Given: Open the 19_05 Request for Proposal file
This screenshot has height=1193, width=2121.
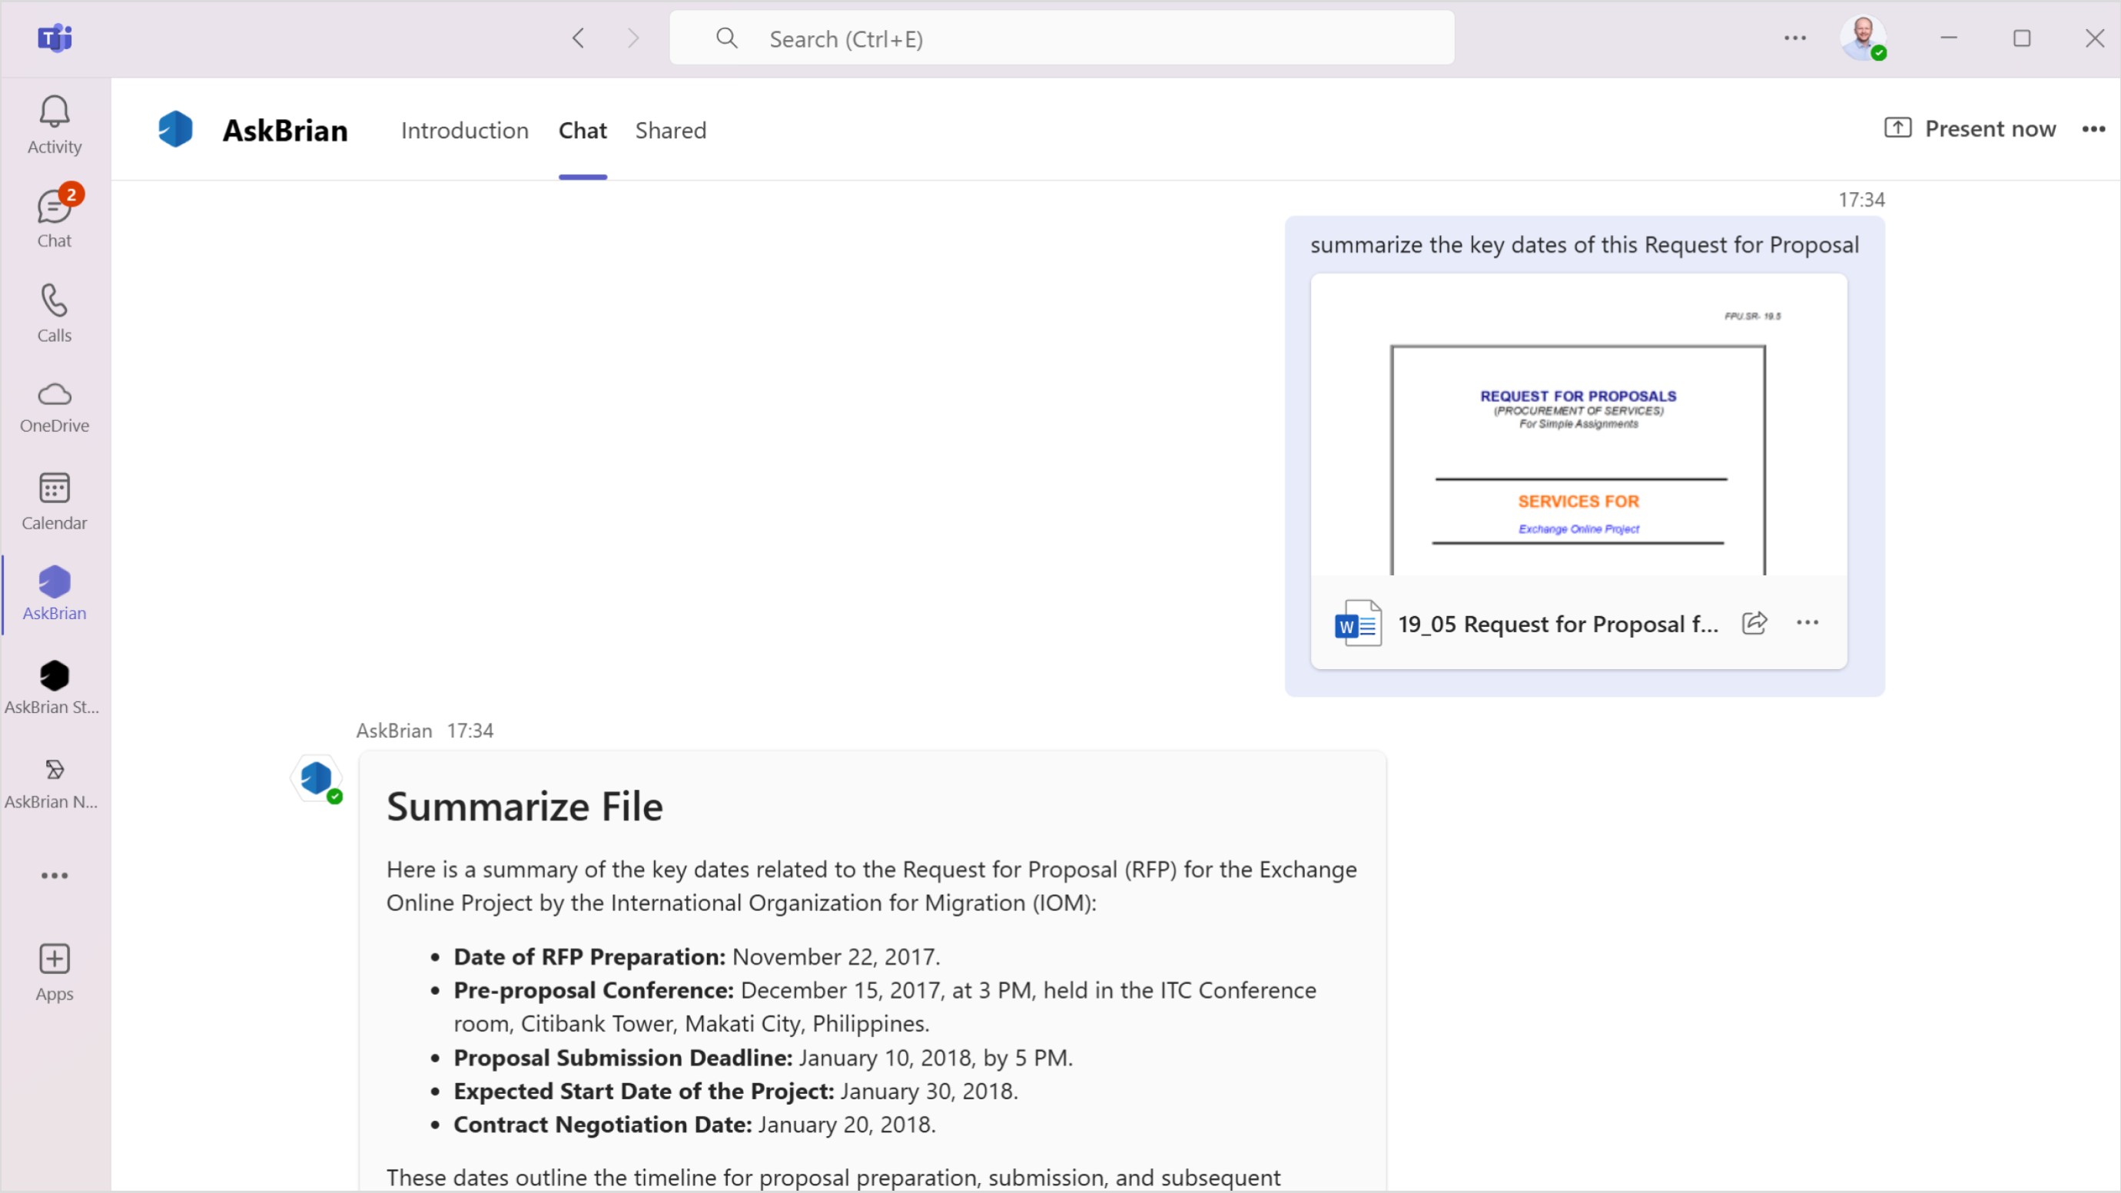Looking at the screenshot, I should (1557, 624).
